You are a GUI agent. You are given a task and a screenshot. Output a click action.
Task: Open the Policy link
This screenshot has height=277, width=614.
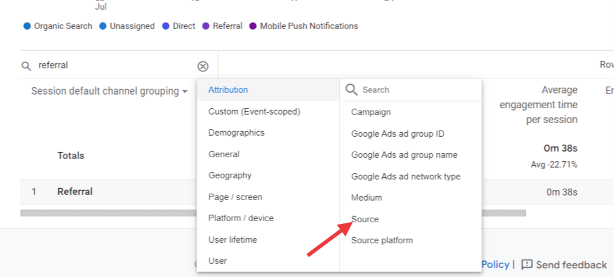tap(495, 265)
